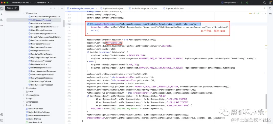273x124 pixels.
Task: Select EndTransactionProcessor in project tree
Action: pos(42,40)
